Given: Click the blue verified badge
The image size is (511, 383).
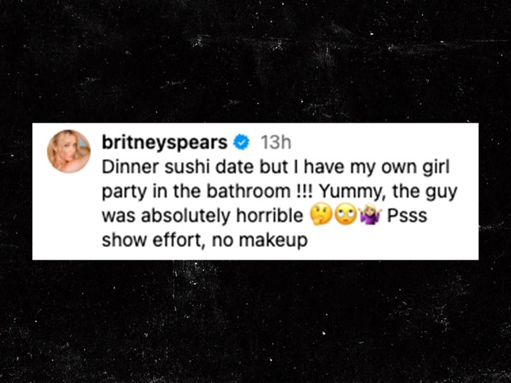Looking at the screenshot, I should pyautogui.click(x=241, y=142).
